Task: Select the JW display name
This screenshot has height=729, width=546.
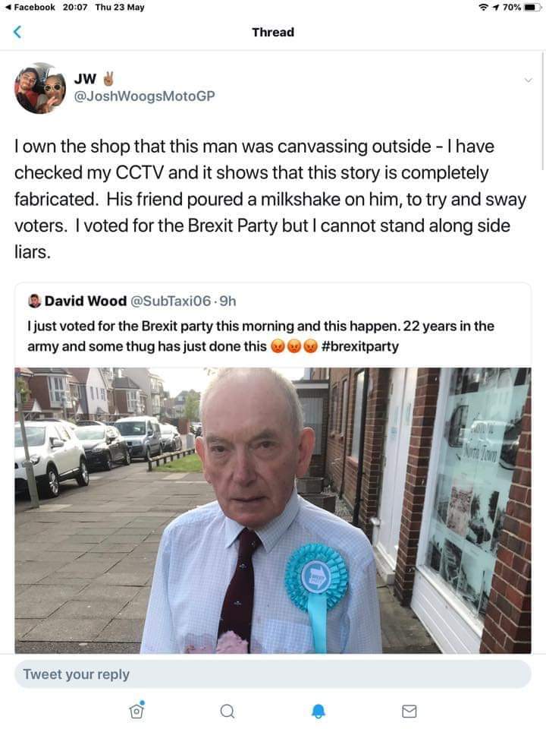Action: (x=85, y=78)
